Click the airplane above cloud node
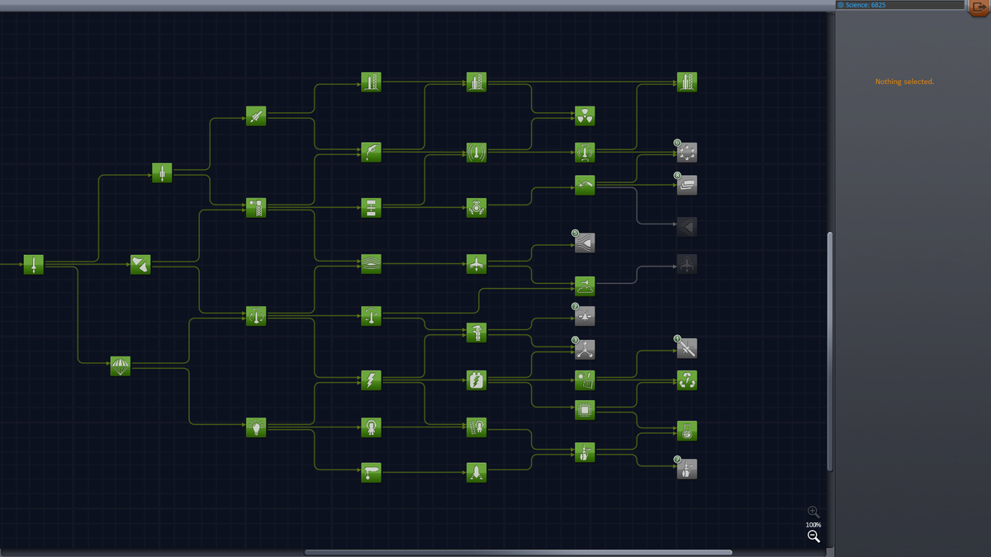Screen dimensions: 991x557 (x=585, y=286)
